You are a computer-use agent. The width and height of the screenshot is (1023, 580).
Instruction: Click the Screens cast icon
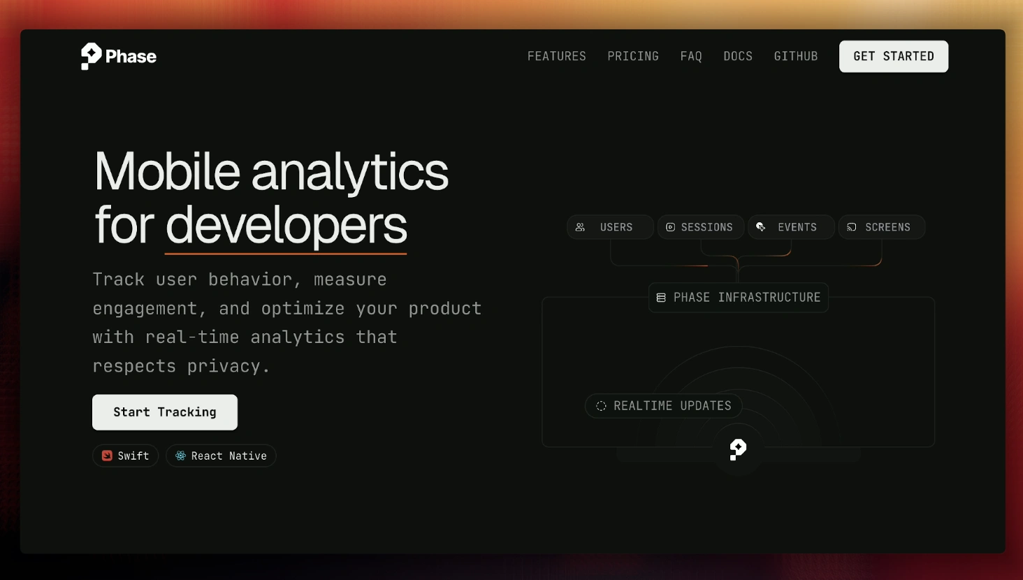pyautogui.click(x=851, y=227)
